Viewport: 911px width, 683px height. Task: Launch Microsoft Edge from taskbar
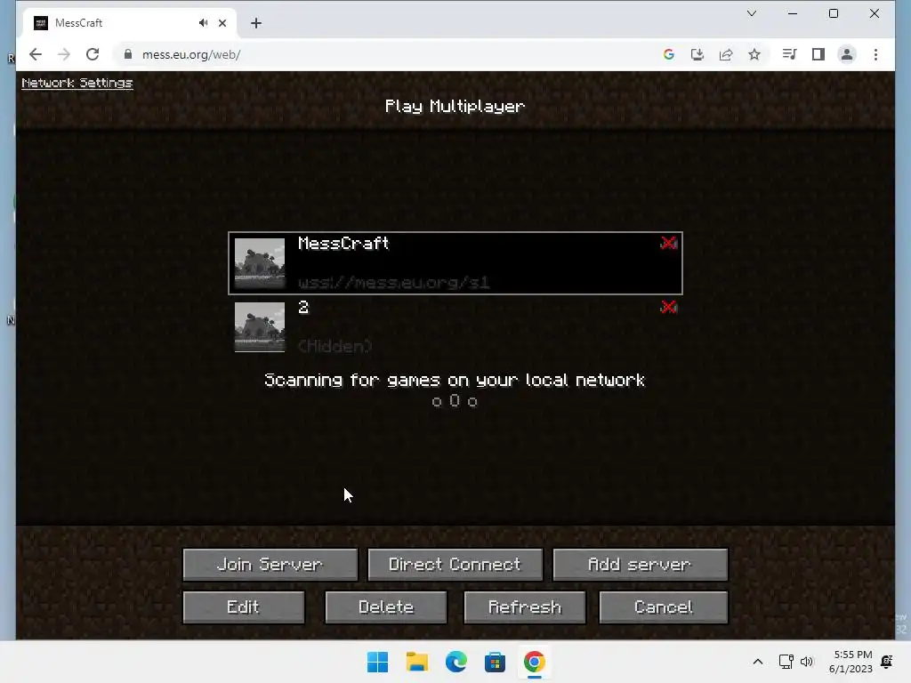pos(456,662)
